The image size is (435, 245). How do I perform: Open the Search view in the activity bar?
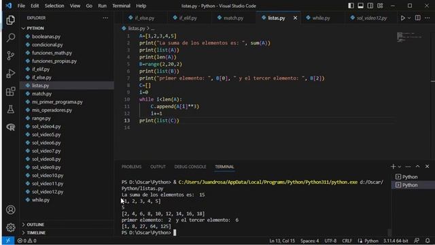point(11,37)
